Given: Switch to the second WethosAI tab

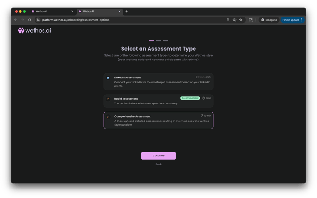Looking at the screenshot, I should click(x=99, y=11).
